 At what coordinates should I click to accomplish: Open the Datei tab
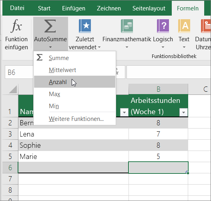point(17,8)
